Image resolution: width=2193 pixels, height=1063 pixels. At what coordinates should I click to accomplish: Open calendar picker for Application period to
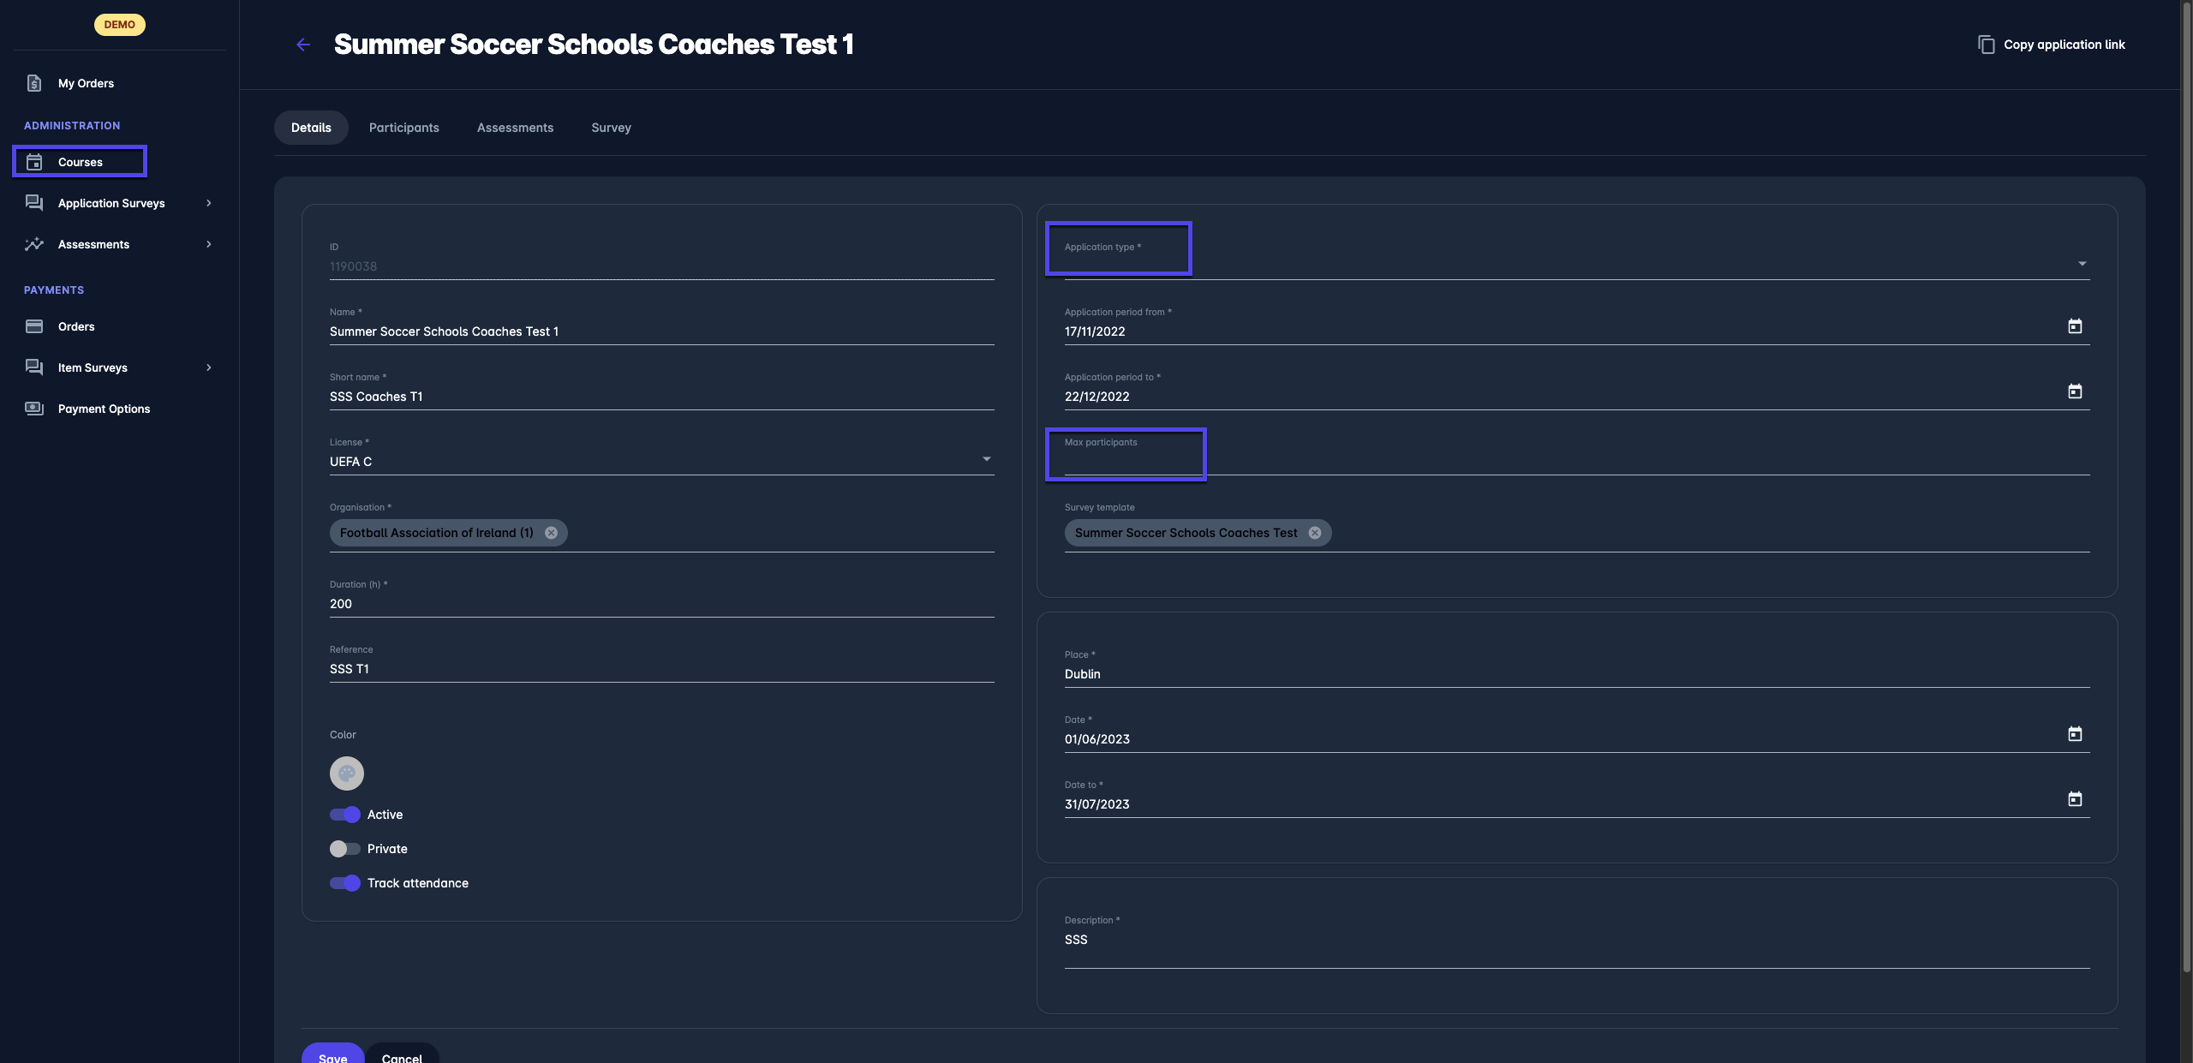point(2075,391)
